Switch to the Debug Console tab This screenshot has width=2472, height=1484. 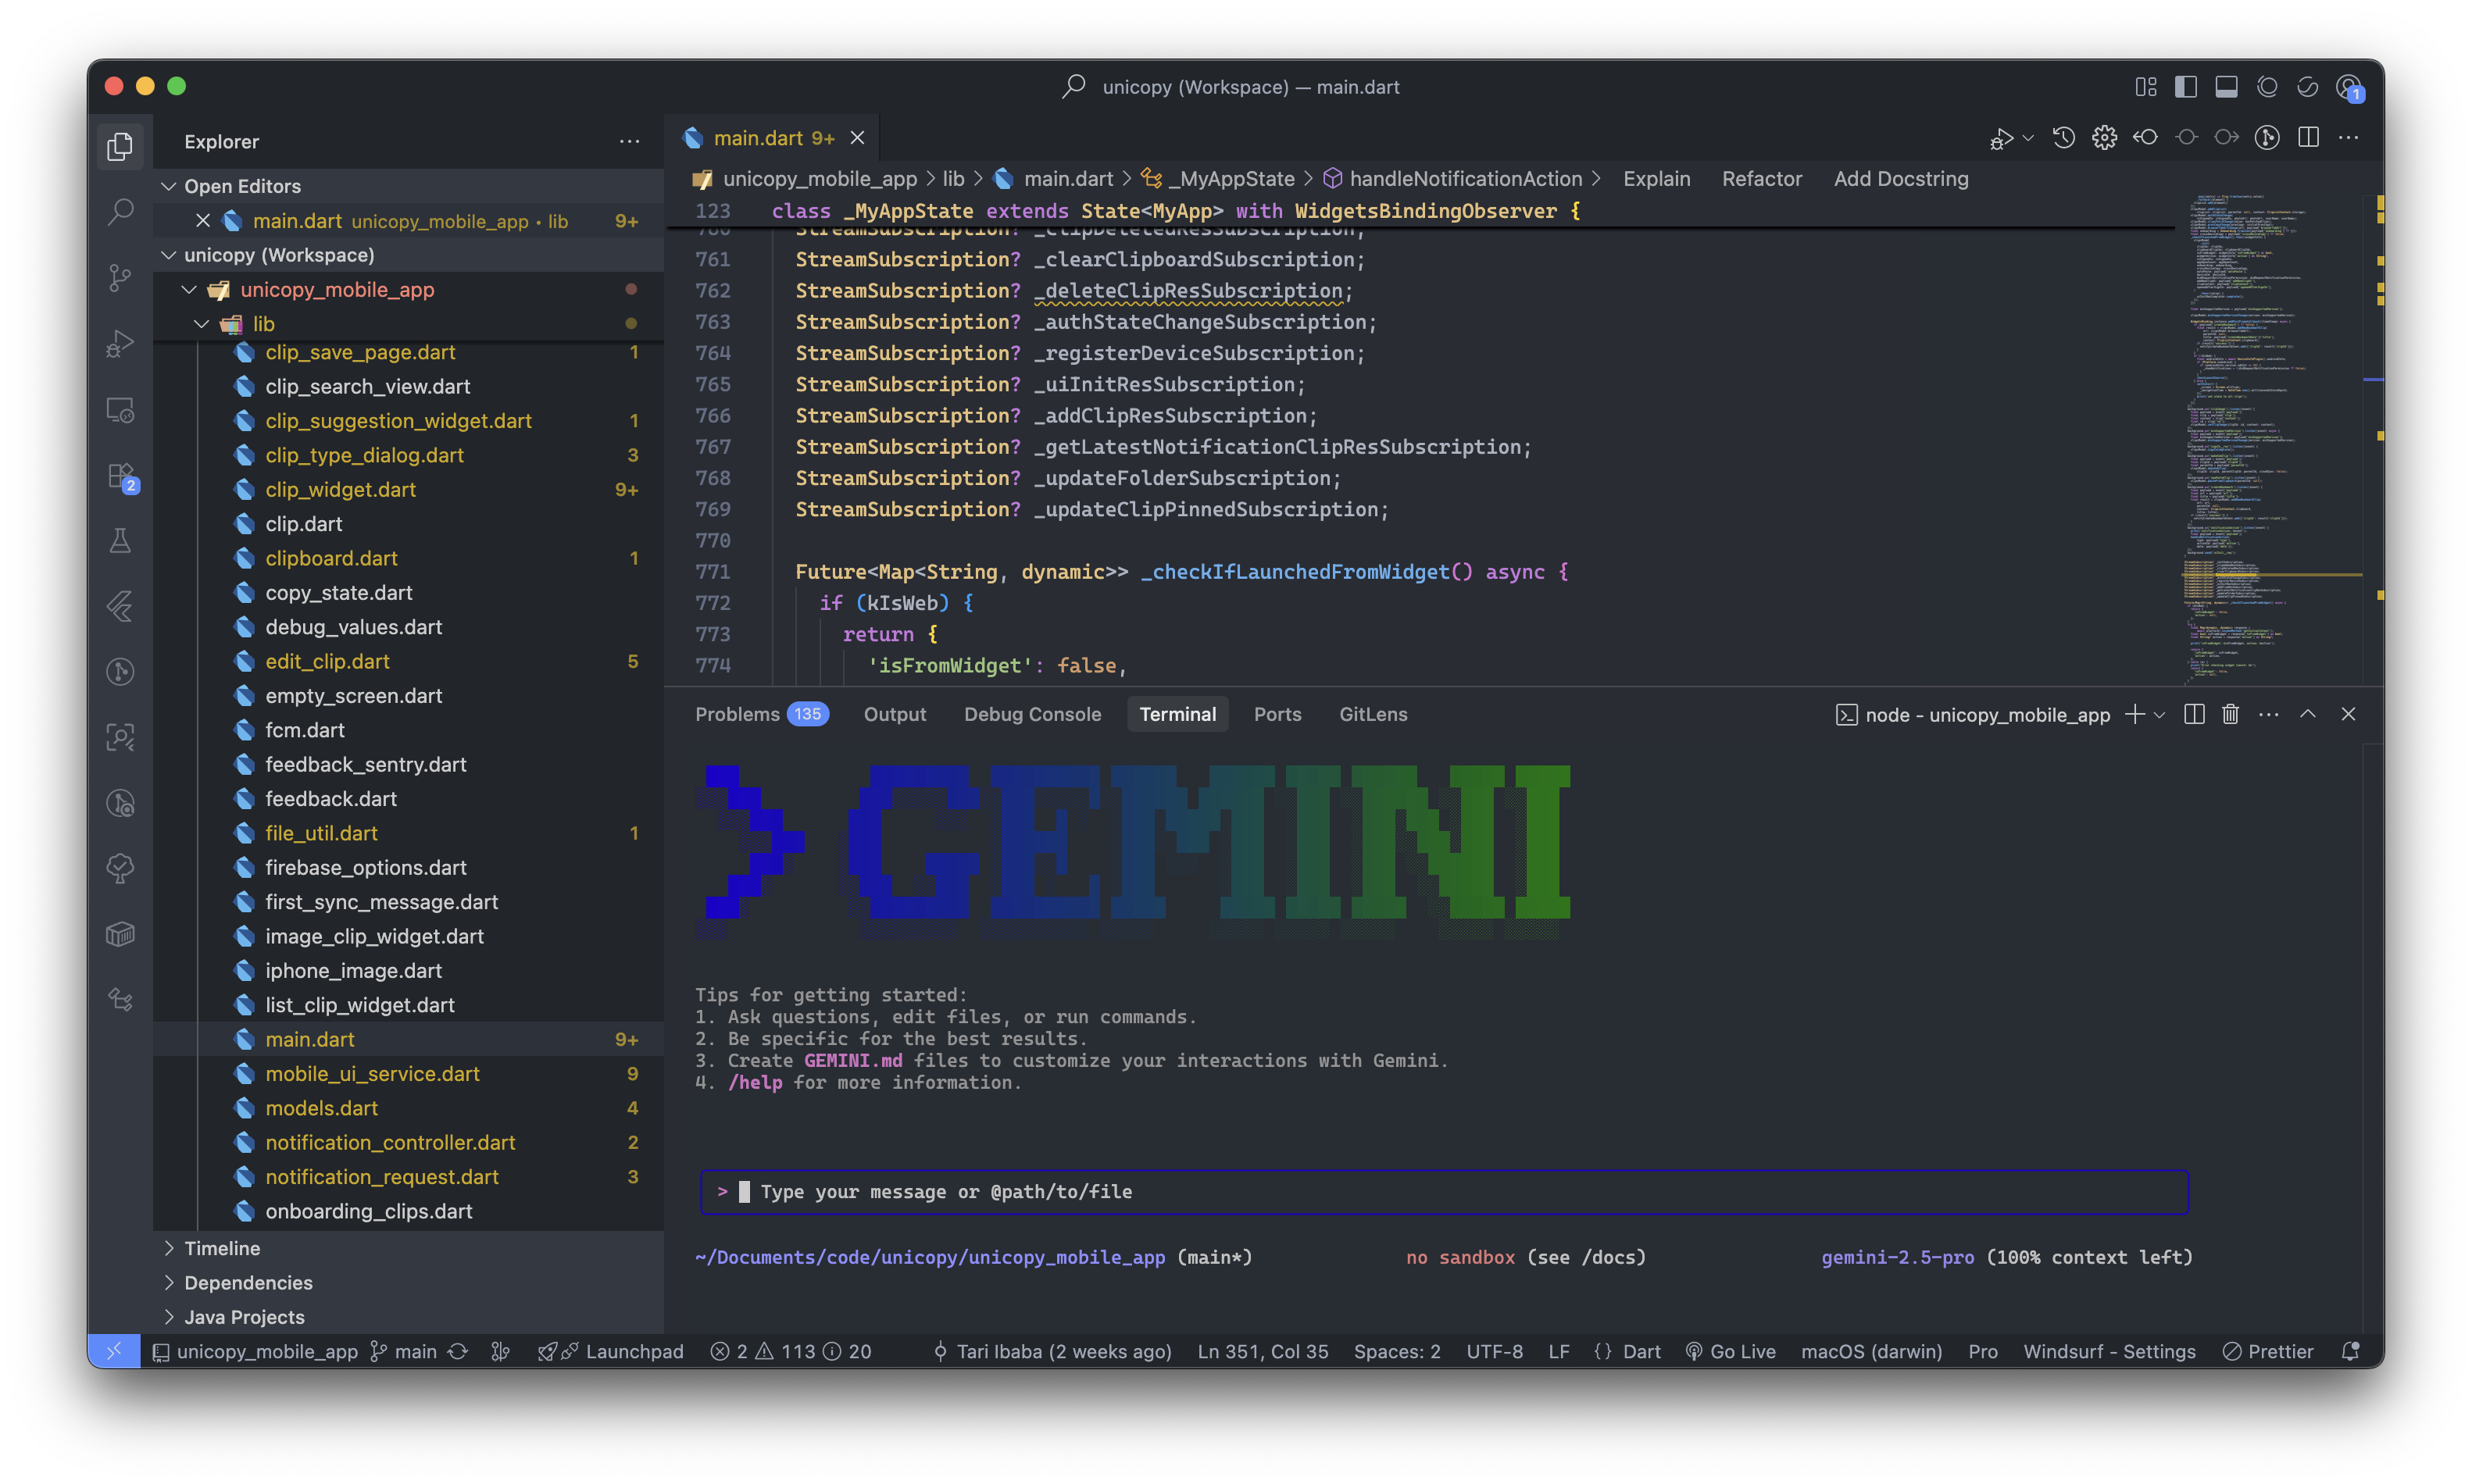(1032, 714)
